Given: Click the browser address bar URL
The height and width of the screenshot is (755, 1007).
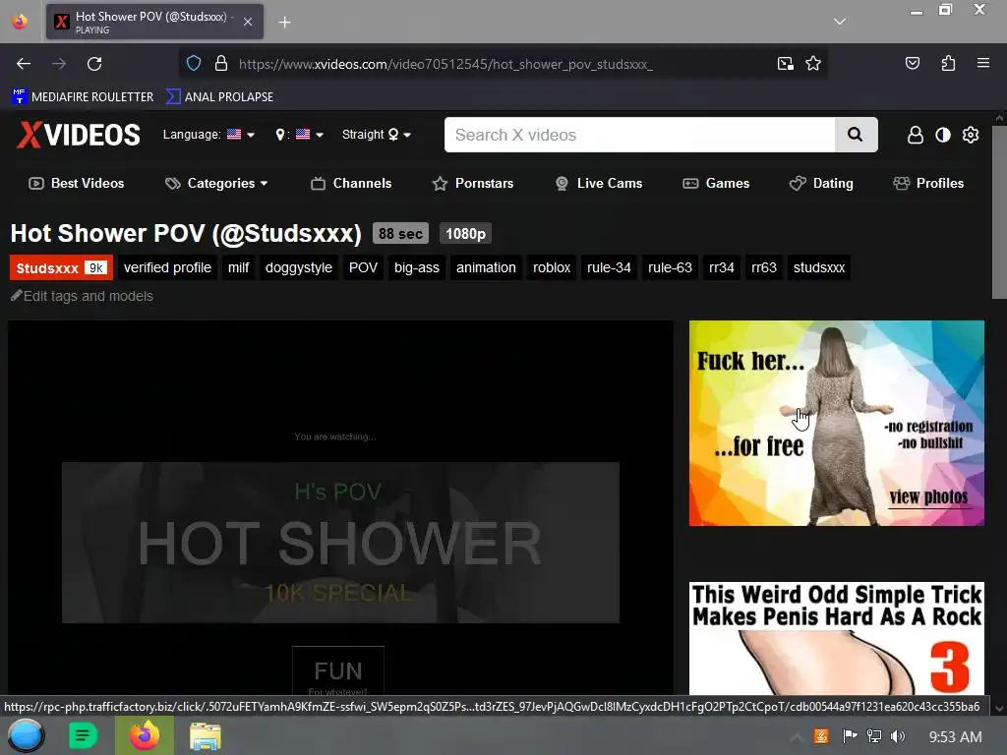Looking at the screenshot, I should [445, 64].
